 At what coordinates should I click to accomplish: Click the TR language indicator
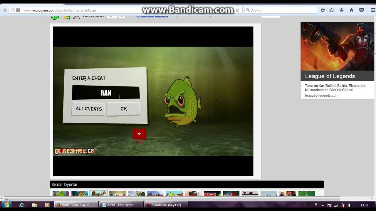pyautogui.click(x=315, y=205)
